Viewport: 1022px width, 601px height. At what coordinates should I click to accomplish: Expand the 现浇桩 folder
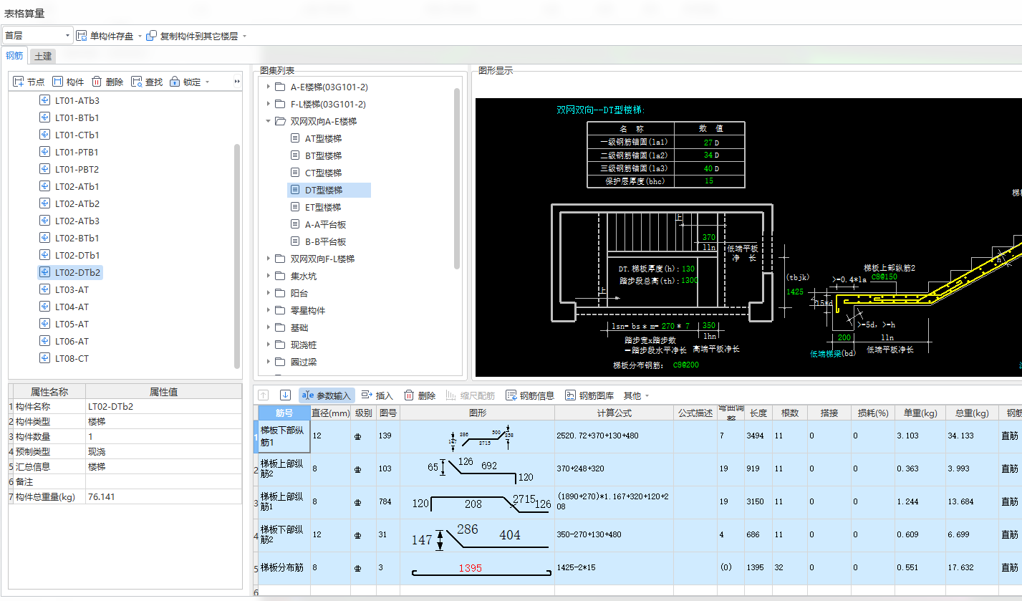point(268,345)
